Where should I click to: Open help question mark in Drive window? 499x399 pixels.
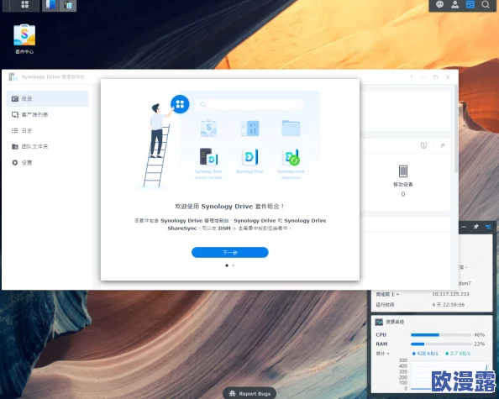[x=411, y=77]
